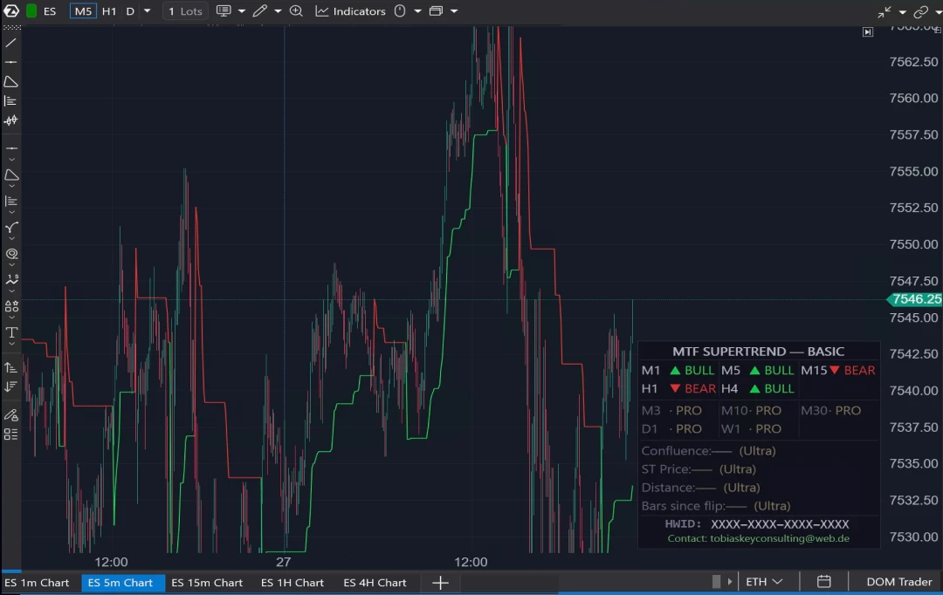Open the DOM Trader panel

coord(899,582)
